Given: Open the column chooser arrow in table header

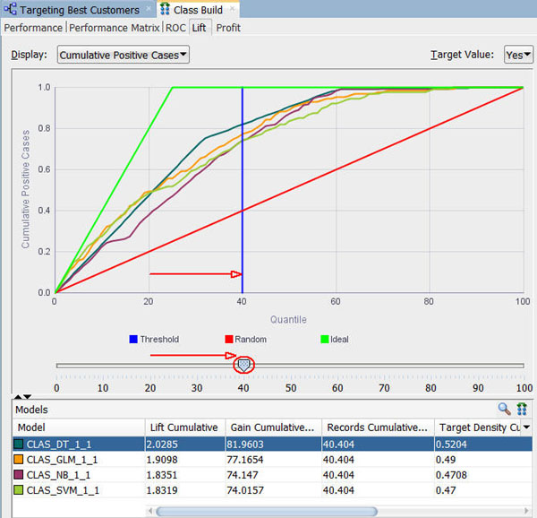Looking at the screenshot, I should pos(527,427).
